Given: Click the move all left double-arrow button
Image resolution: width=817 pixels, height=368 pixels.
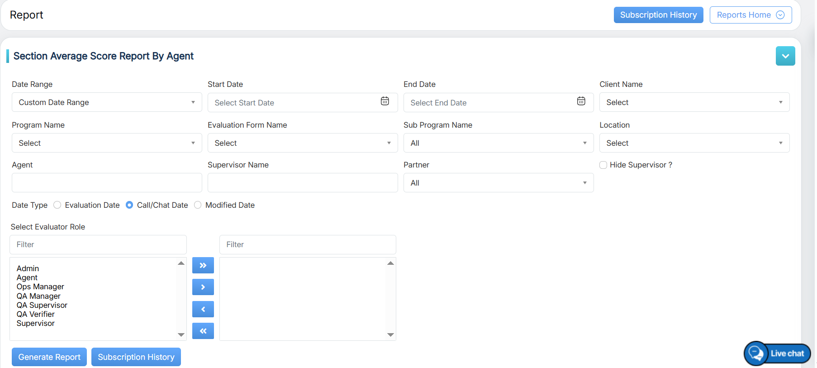Looking at the screenshot, I should pyautogui.click(x=203, y=331).
